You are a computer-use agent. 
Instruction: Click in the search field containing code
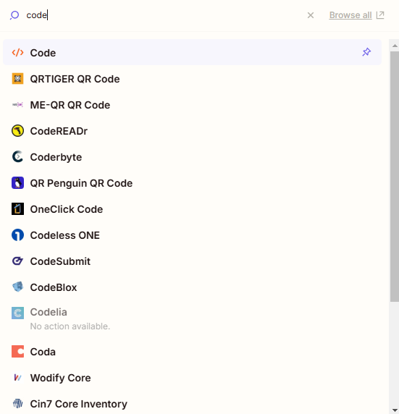(x=164, y=15)
